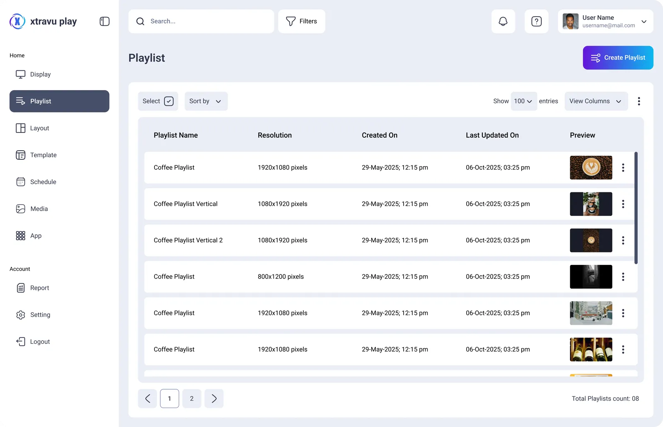
Task: Open Display in the sidebar
Action: point(59,74)
